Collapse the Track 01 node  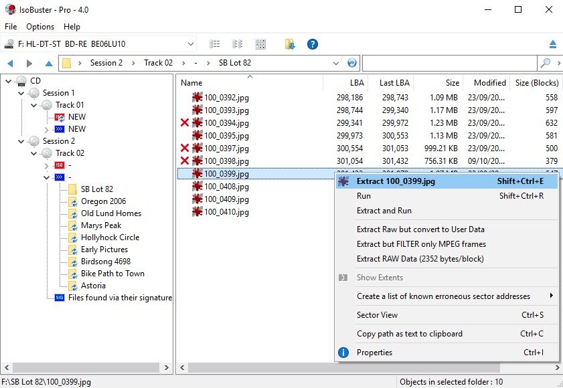[x=33, y=105]
